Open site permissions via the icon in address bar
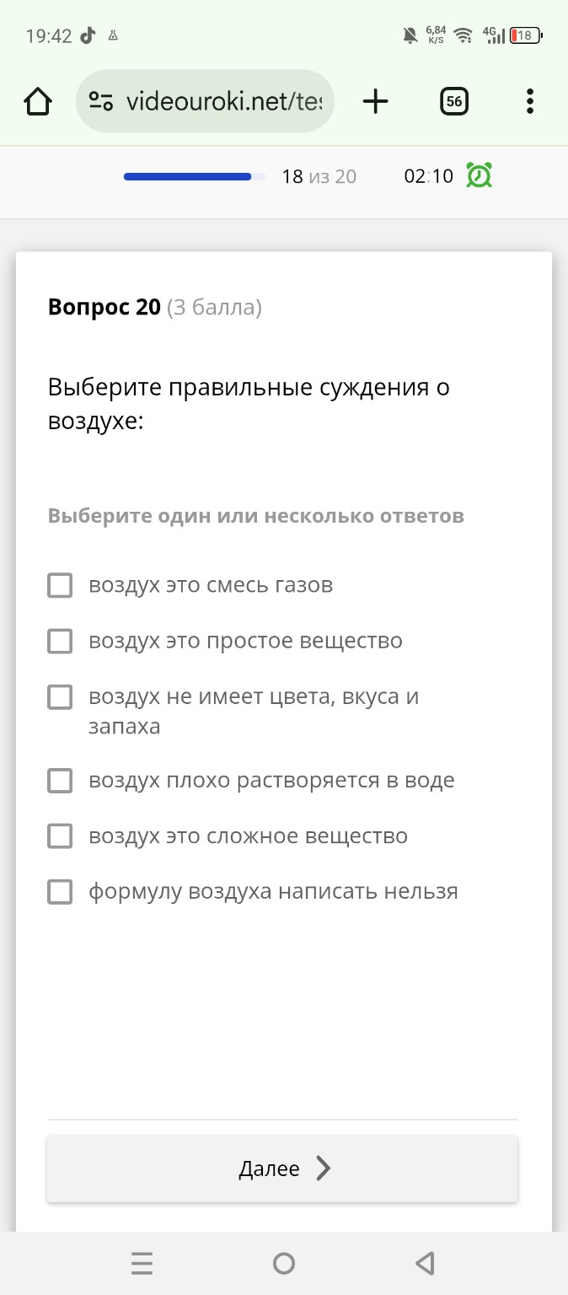 [x=100, y=100]
